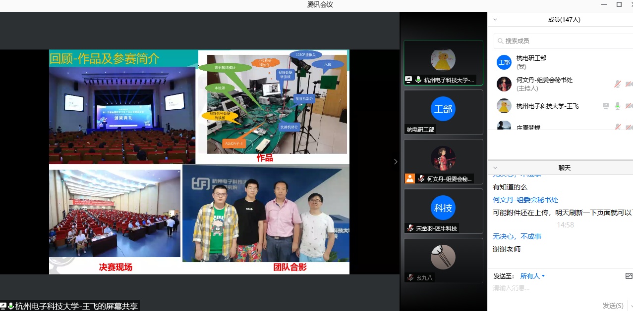Click 王飞's avatar in the member list
Viewport: 633px width, 311px height.
(x=504, y=106)
